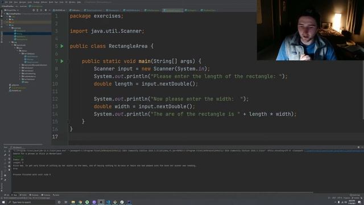The image size is (364, 205).
Task: Open the Windows Start menu
Action: [x=3, y=202]
